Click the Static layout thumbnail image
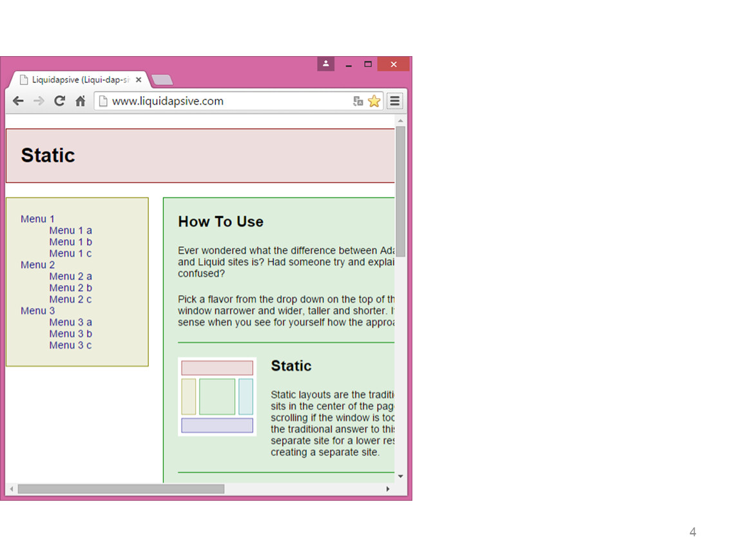This screenshot has width=741, height=557. coord(217,396)
